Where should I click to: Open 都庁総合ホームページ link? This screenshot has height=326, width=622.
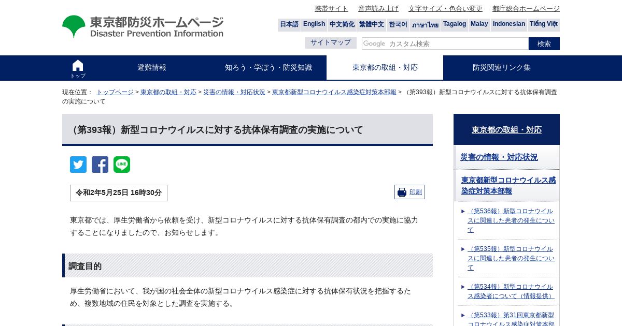pos(526,9)
